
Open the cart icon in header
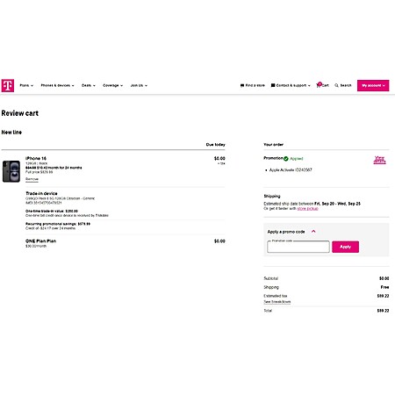click(x=319, y=85)
